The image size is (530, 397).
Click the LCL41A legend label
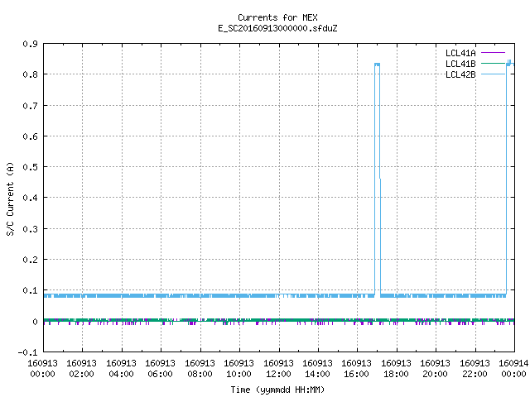pos(460,53)
